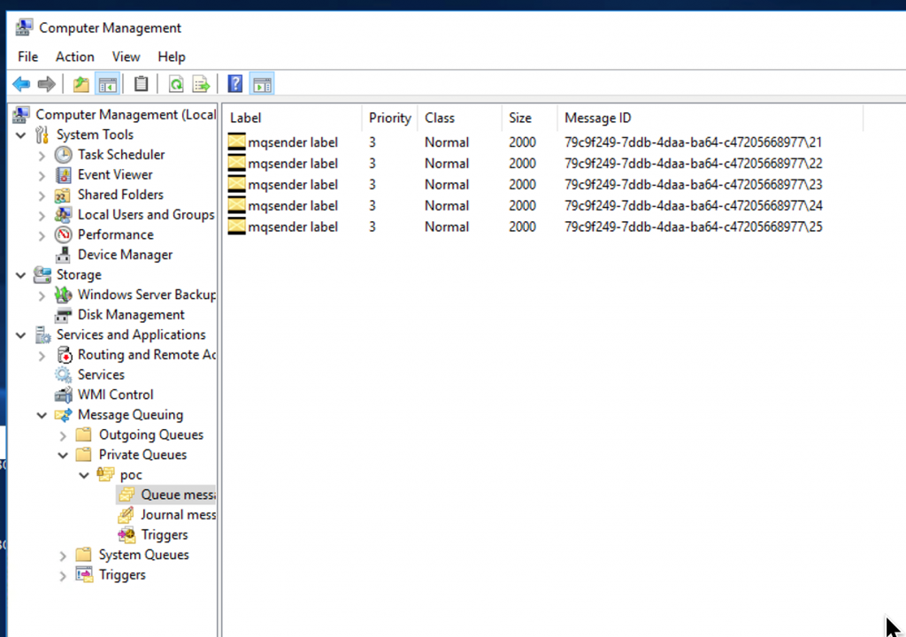This screenshot has width=906, height=637.
Task: Click the Priority column header
Action: coord(389,117)
